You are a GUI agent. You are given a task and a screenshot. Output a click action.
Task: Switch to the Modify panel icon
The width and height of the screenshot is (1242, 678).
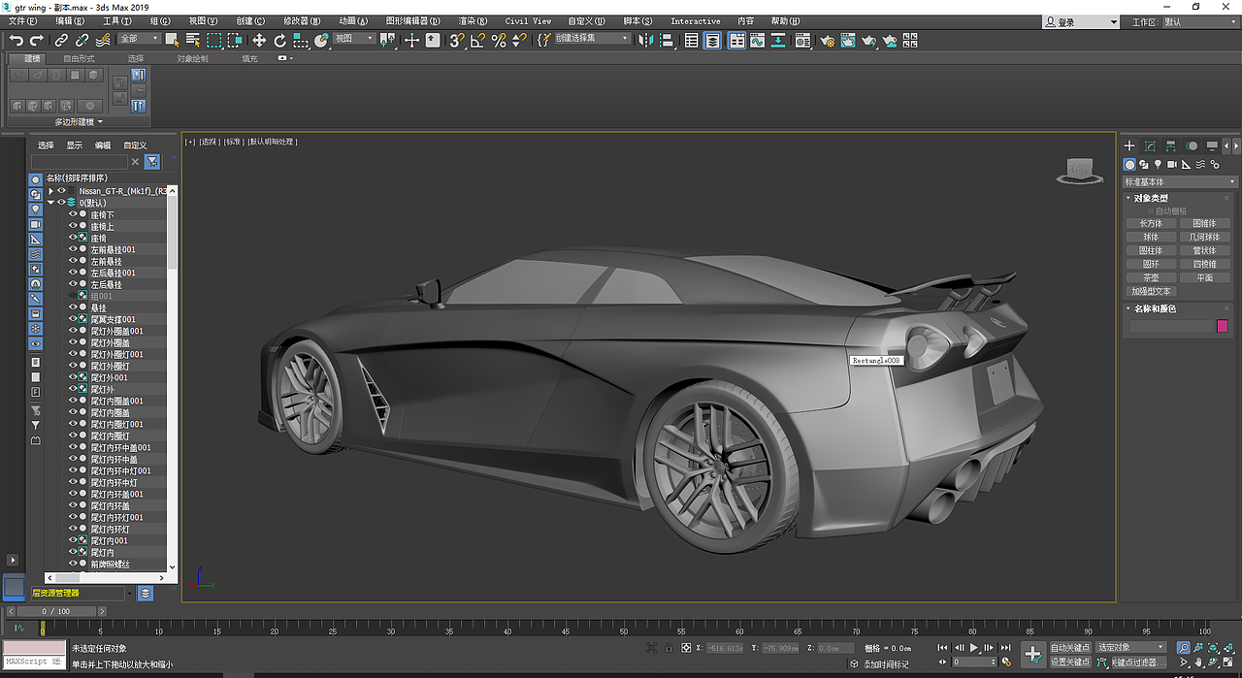tap(1149, 146)
